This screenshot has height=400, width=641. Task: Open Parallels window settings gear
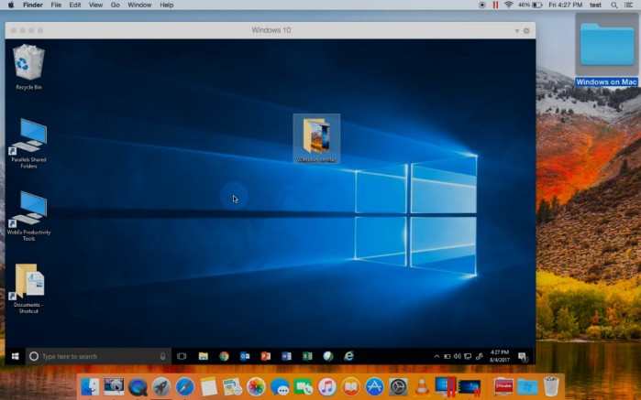(526, 30)
